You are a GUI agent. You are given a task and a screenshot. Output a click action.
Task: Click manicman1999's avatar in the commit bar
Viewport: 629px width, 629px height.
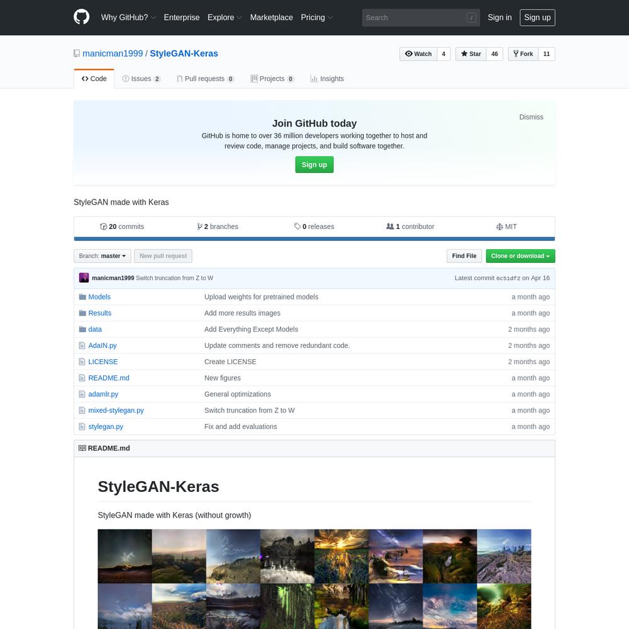point(84,277)
